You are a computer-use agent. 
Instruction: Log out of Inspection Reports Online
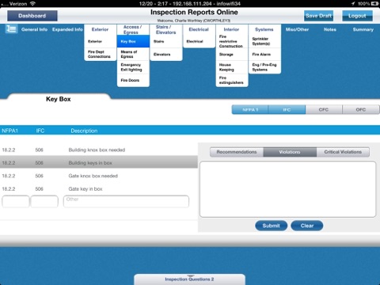[x=357, y=16]
